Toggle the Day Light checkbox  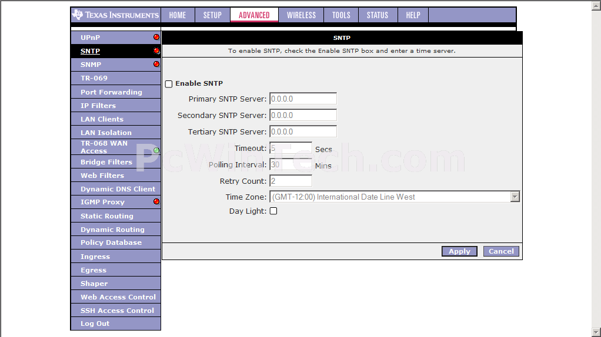273,211
